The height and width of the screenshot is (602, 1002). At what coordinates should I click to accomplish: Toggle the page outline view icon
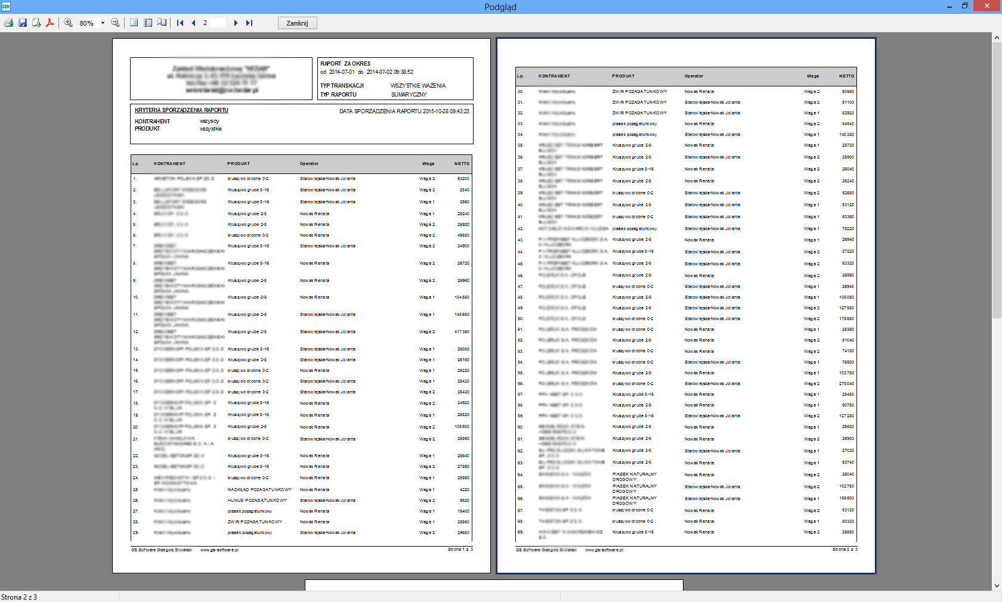(x=134, y=23)
